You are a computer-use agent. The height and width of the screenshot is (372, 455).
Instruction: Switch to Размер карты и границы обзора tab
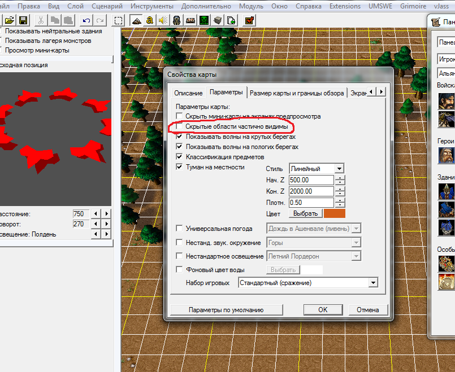click(x=297, y=93)
